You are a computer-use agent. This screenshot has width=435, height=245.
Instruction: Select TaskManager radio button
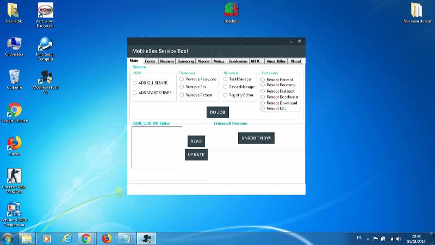pyautogui.click(x=238, y=79)
